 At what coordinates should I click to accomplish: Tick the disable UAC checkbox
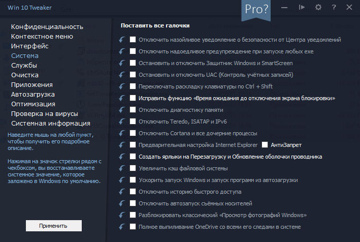click(133, 74)
